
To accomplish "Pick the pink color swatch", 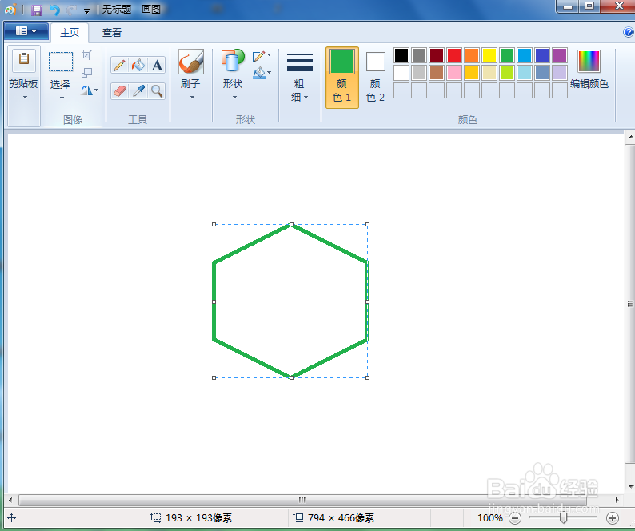I will (x=454, y=73).
